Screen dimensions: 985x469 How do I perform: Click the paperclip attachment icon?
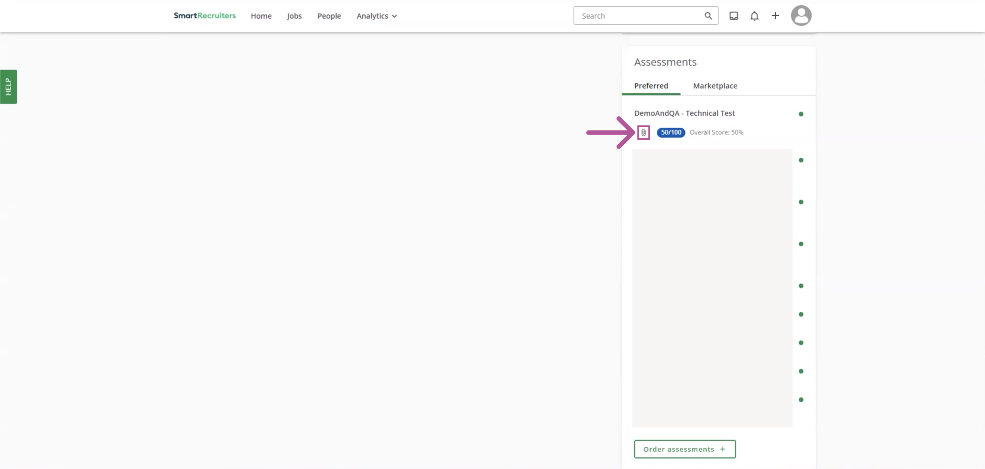[x=643, y=133]
